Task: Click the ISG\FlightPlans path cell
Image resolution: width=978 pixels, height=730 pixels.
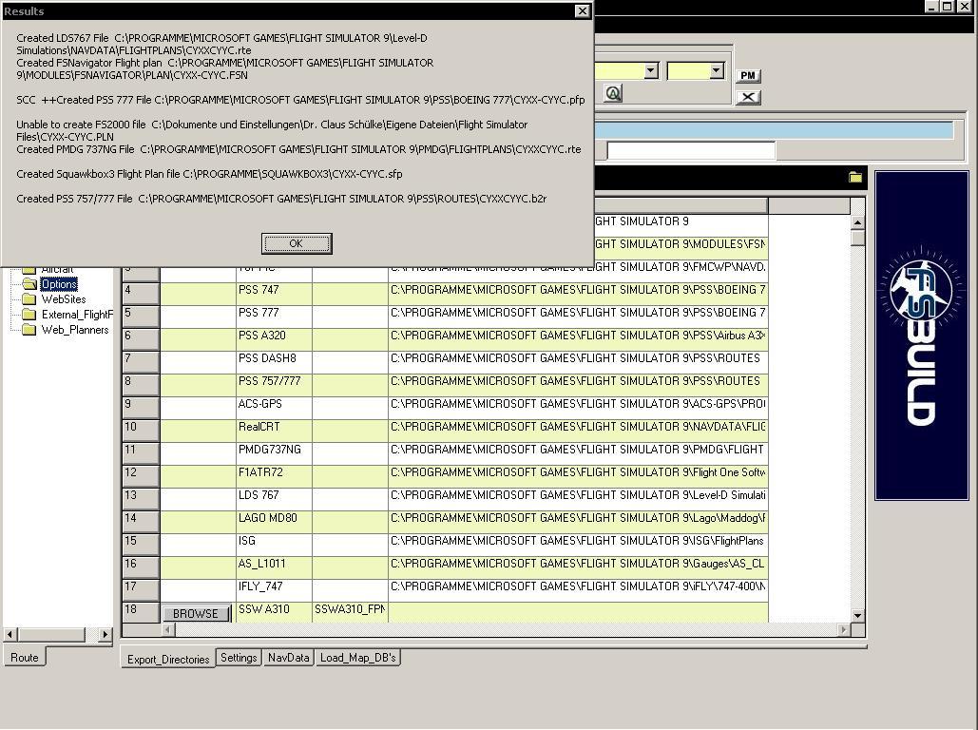Action: [578, 545]
